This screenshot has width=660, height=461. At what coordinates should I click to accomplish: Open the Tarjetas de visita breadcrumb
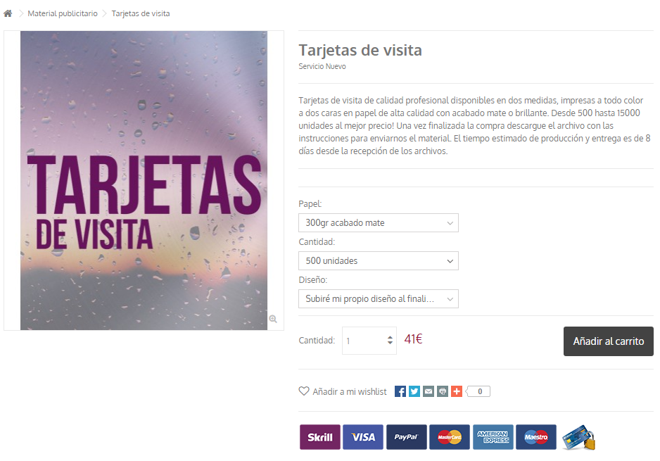point(141,13)
